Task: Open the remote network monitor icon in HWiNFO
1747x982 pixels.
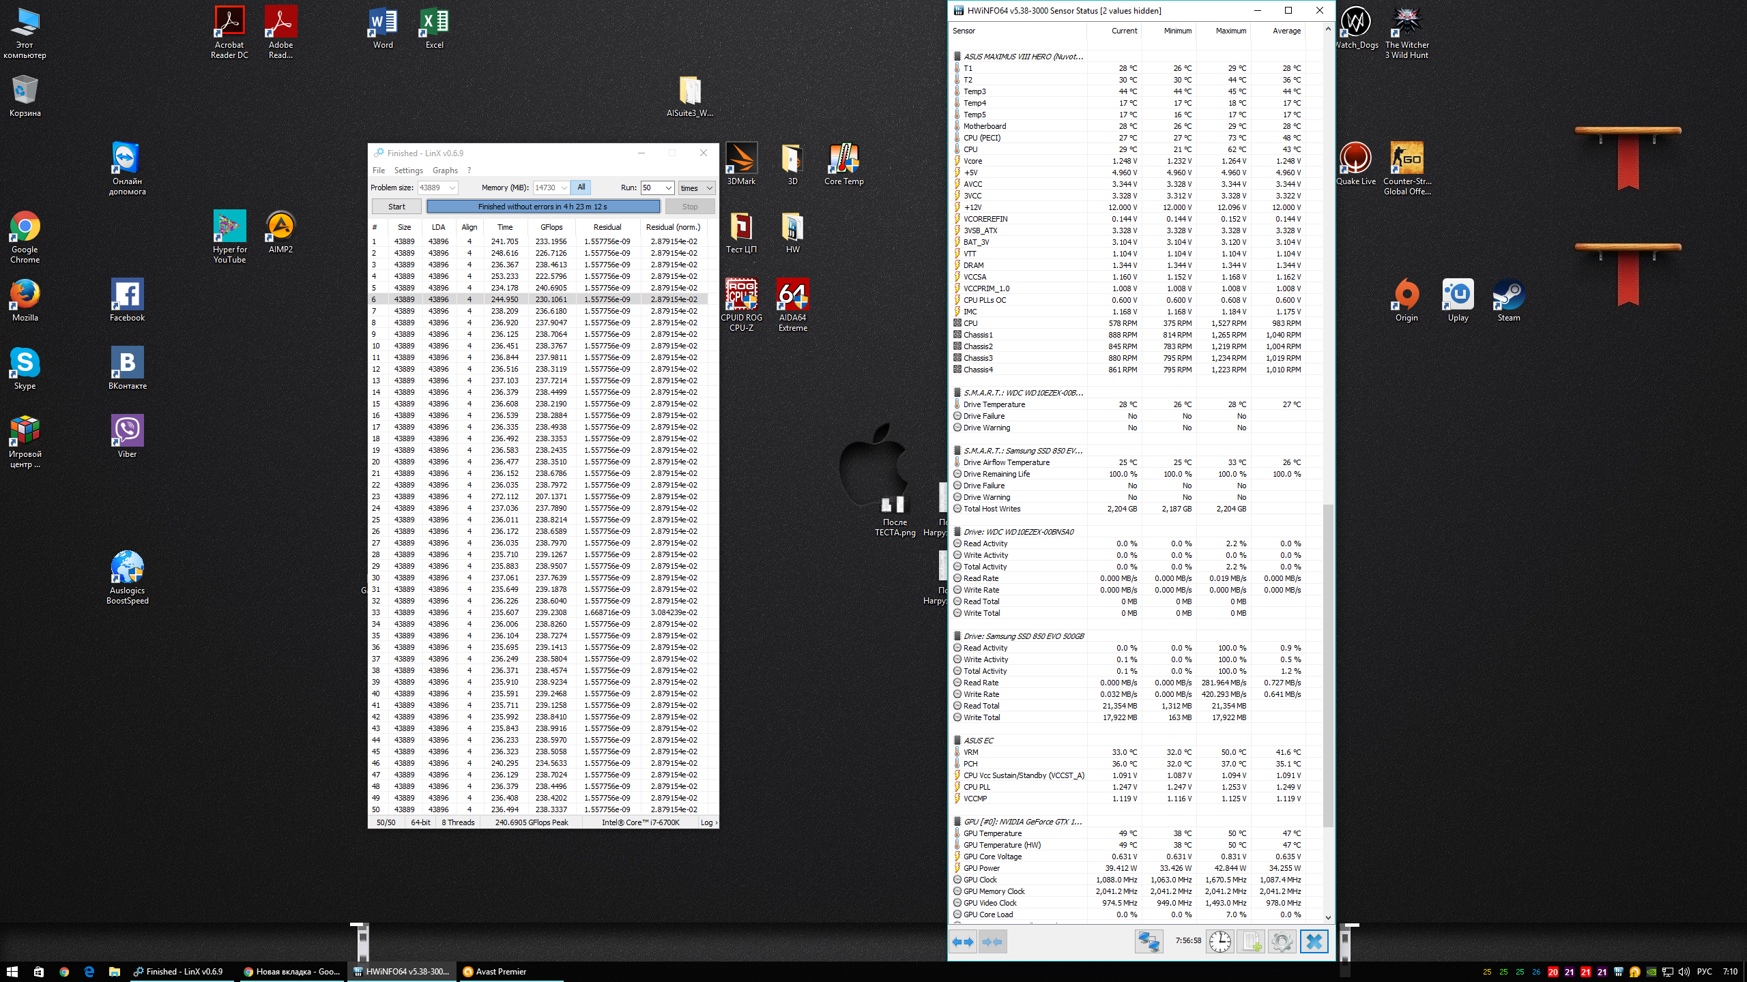Action: (x=1149, y=942)
